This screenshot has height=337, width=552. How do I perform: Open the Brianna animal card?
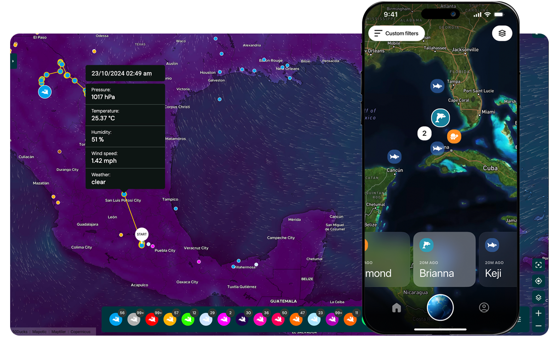coord(444,259)
